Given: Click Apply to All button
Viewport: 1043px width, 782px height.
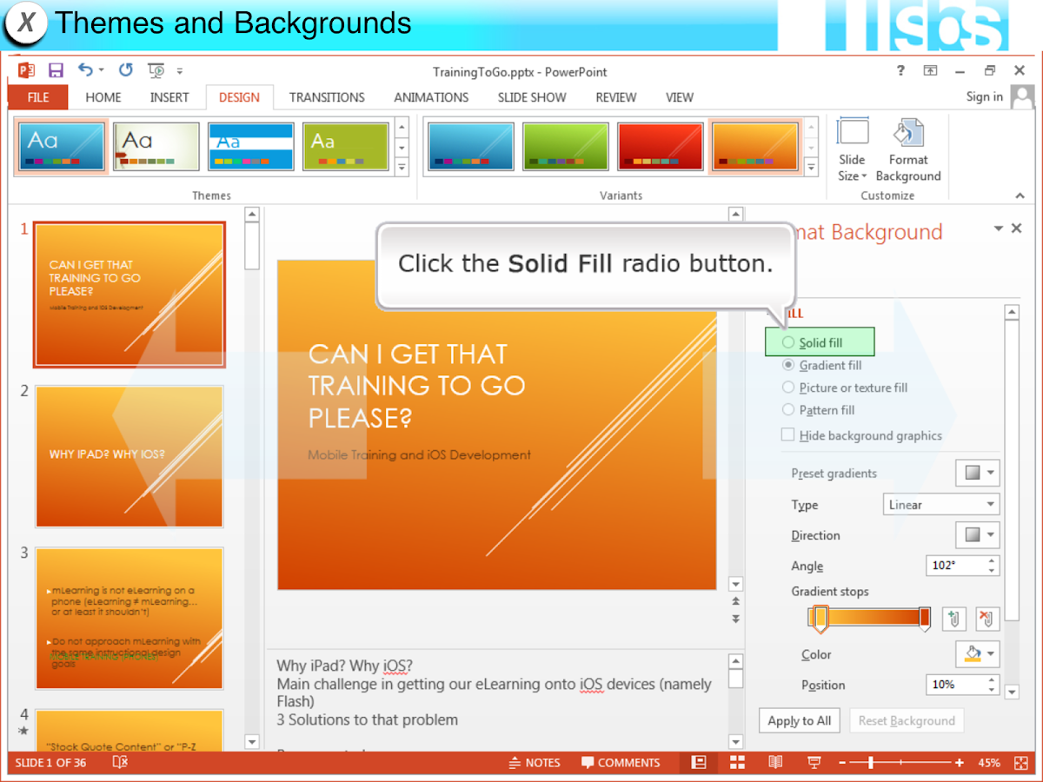Looking at the screenshot, I should coord(799,720).
